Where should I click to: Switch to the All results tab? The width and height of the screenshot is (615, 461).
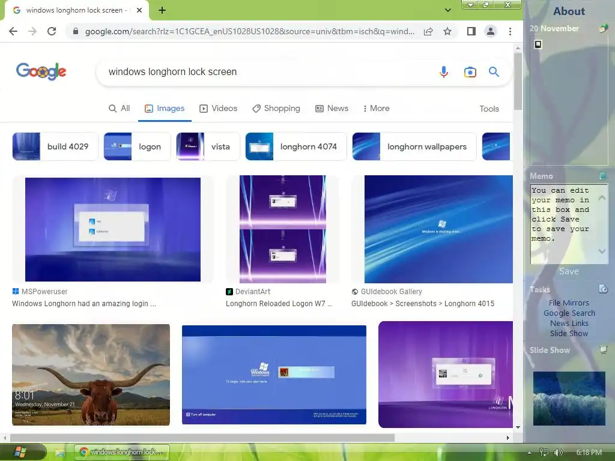(x=120, y=109)
